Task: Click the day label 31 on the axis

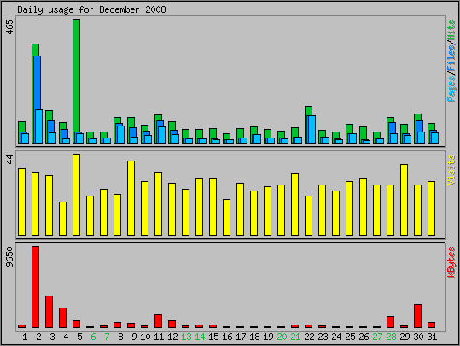Action: (x=432, y=337)
